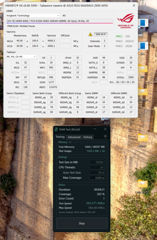Open the BBP desktop shortcut

point(143,25)
